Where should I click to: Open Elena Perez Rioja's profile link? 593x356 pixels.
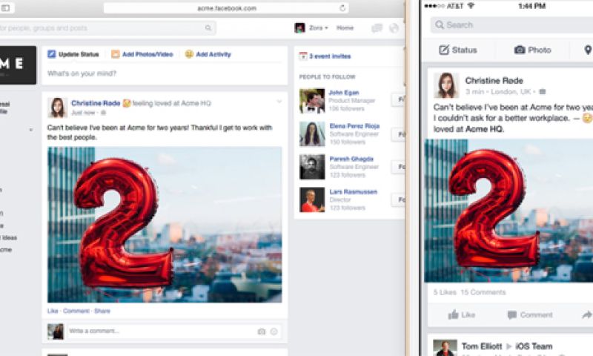coord(354,126)
